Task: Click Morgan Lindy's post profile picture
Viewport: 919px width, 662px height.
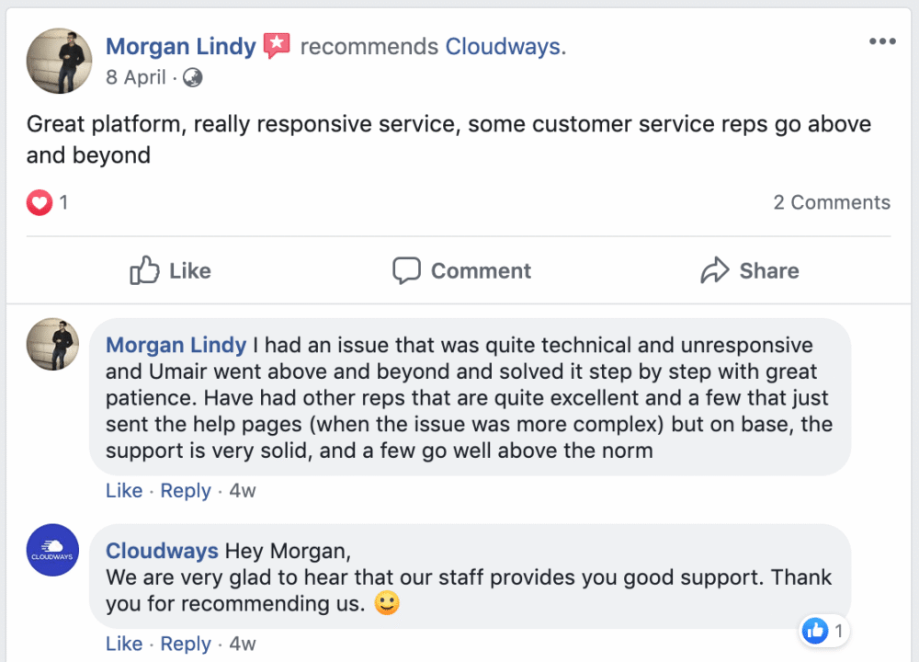Action: [x=60, y=61]
